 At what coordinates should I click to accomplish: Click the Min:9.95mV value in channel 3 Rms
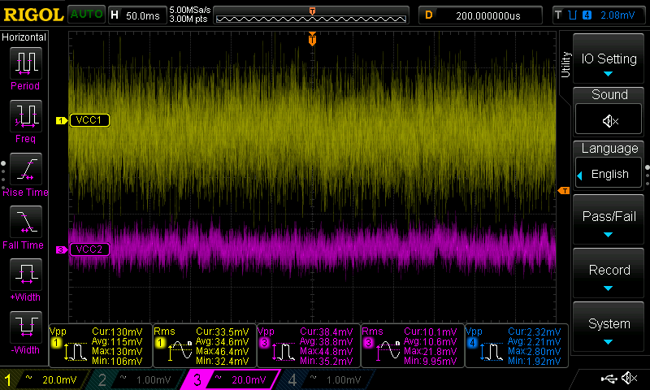coord(430,361)
